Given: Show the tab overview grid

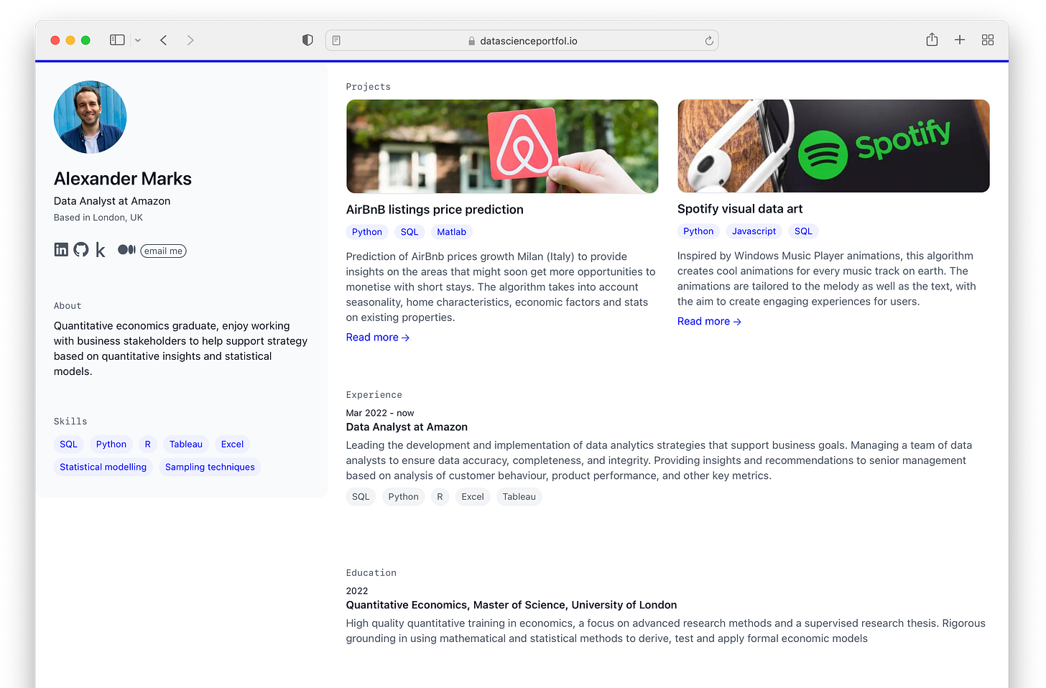Looking at the screenshot, I should point(988,40).
